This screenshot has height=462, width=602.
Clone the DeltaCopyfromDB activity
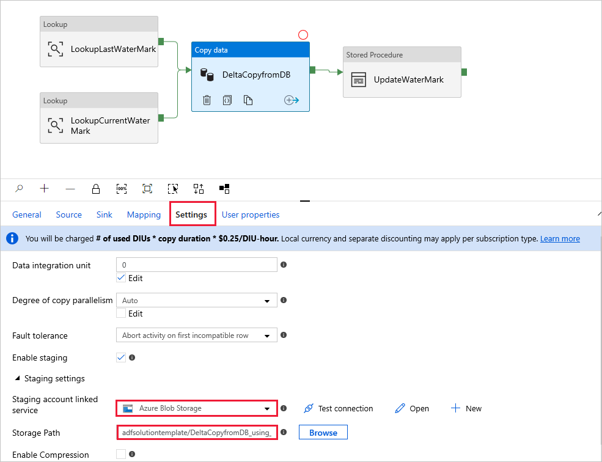[248, 100]
